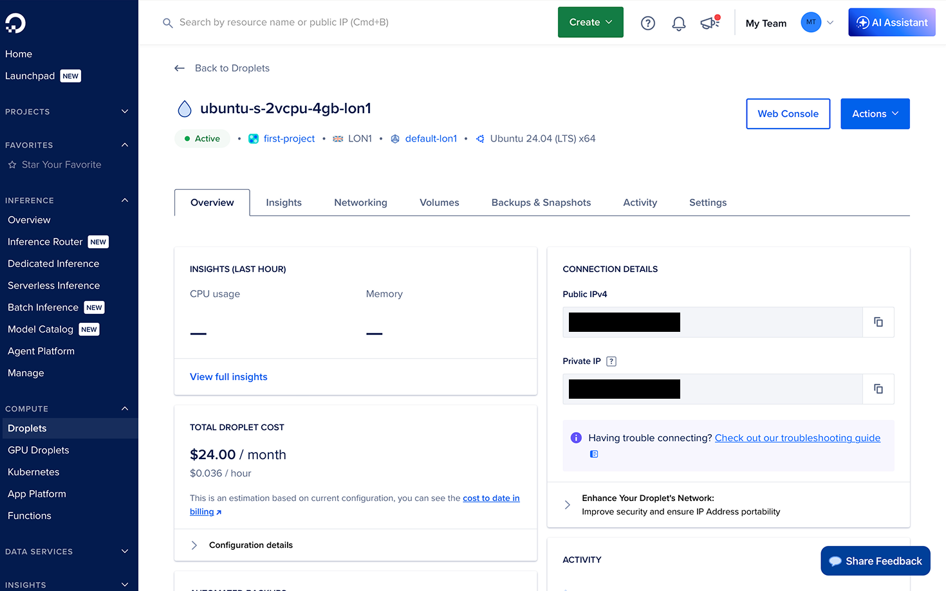Open Dedicated Inference
The height and width of the screenshot is (591, 946).
pyautogui.click(x=53, y=264)
